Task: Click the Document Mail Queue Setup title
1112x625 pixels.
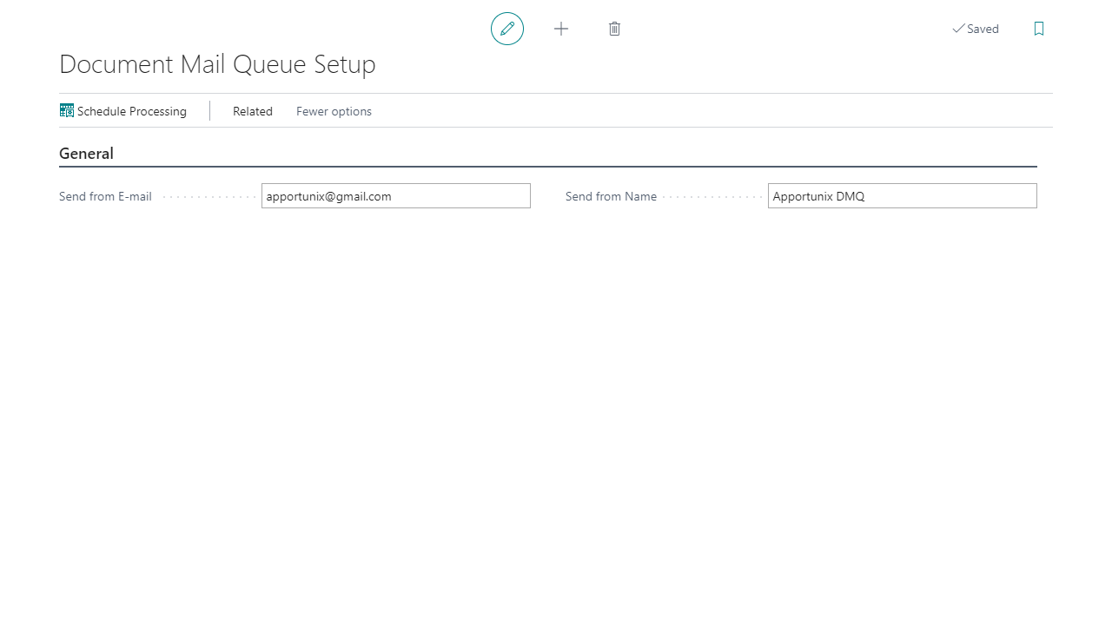Action: 217,64
